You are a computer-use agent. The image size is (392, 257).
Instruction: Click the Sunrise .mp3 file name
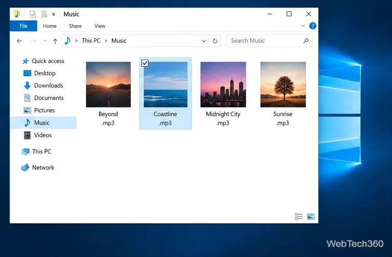(x=283, y=118)
